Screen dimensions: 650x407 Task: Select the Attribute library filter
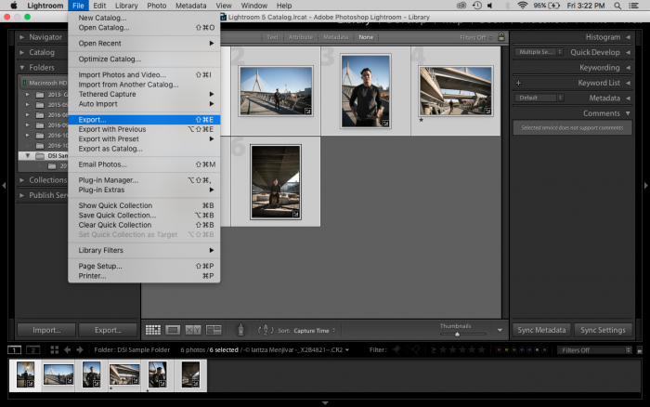click(301, 37)
